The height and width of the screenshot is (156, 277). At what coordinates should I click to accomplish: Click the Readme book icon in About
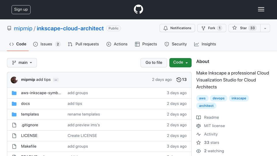[x=199, y=118]
